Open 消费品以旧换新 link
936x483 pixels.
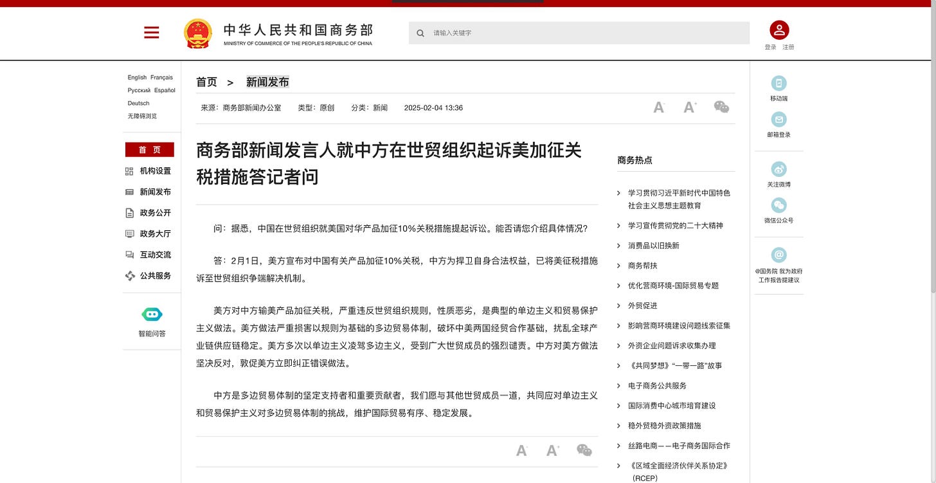(654, 246)
